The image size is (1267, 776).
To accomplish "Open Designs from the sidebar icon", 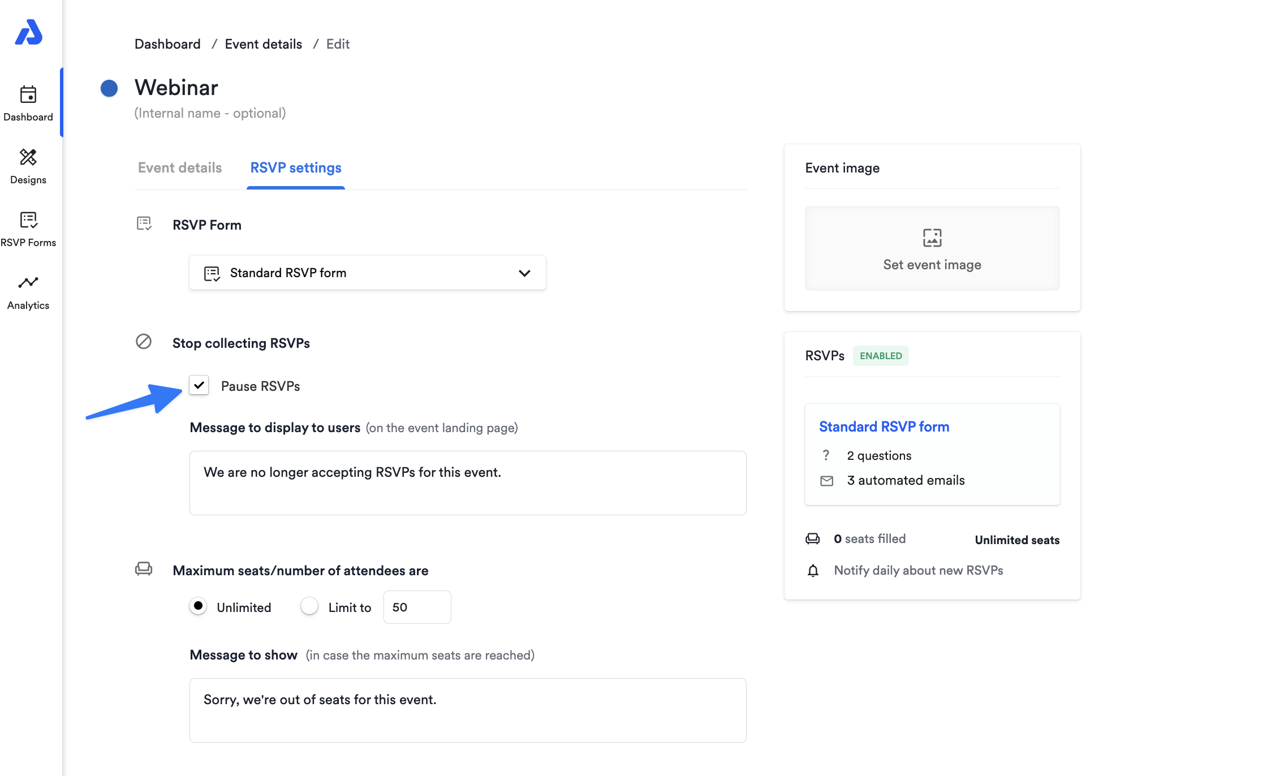I will 28,157.
